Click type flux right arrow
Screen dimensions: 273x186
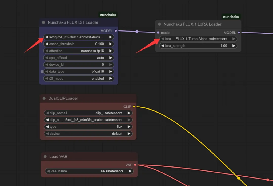tap(129, 127)
